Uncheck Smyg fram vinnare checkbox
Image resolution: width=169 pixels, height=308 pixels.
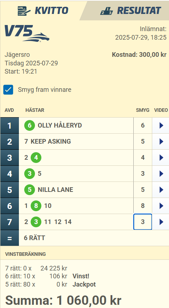[x=8, y=90]
